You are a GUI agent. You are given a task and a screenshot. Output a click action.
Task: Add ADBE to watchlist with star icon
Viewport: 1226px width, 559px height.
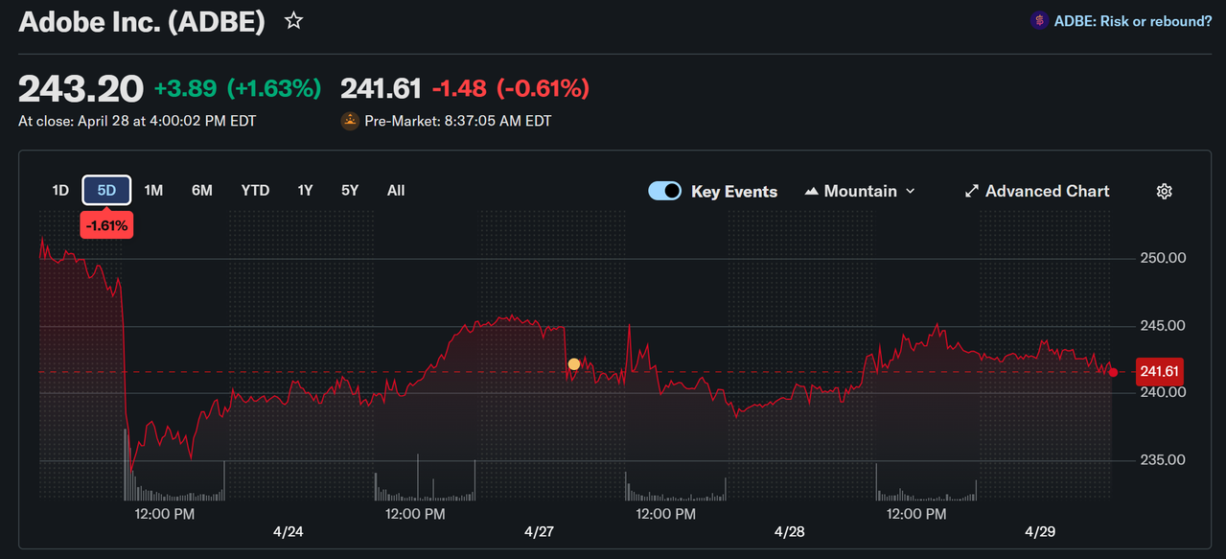[x=293, y=20]
